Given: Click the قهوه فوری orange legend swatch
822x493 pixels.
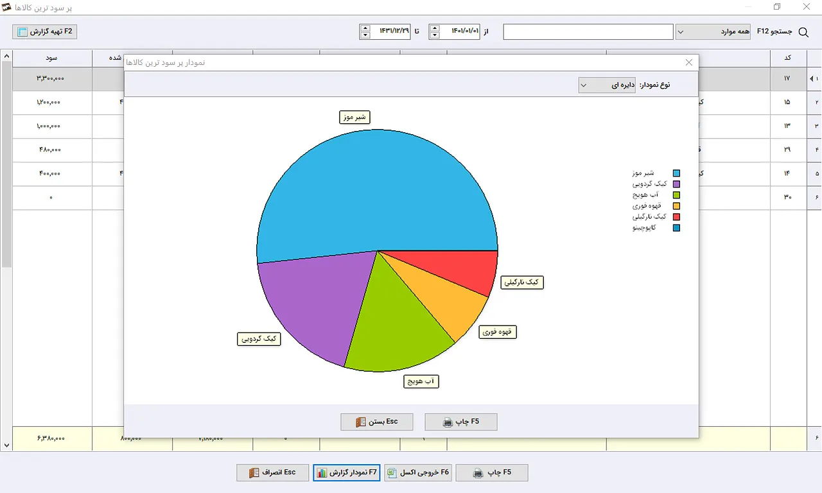Looking at the screenshot, I should (676, 206).
